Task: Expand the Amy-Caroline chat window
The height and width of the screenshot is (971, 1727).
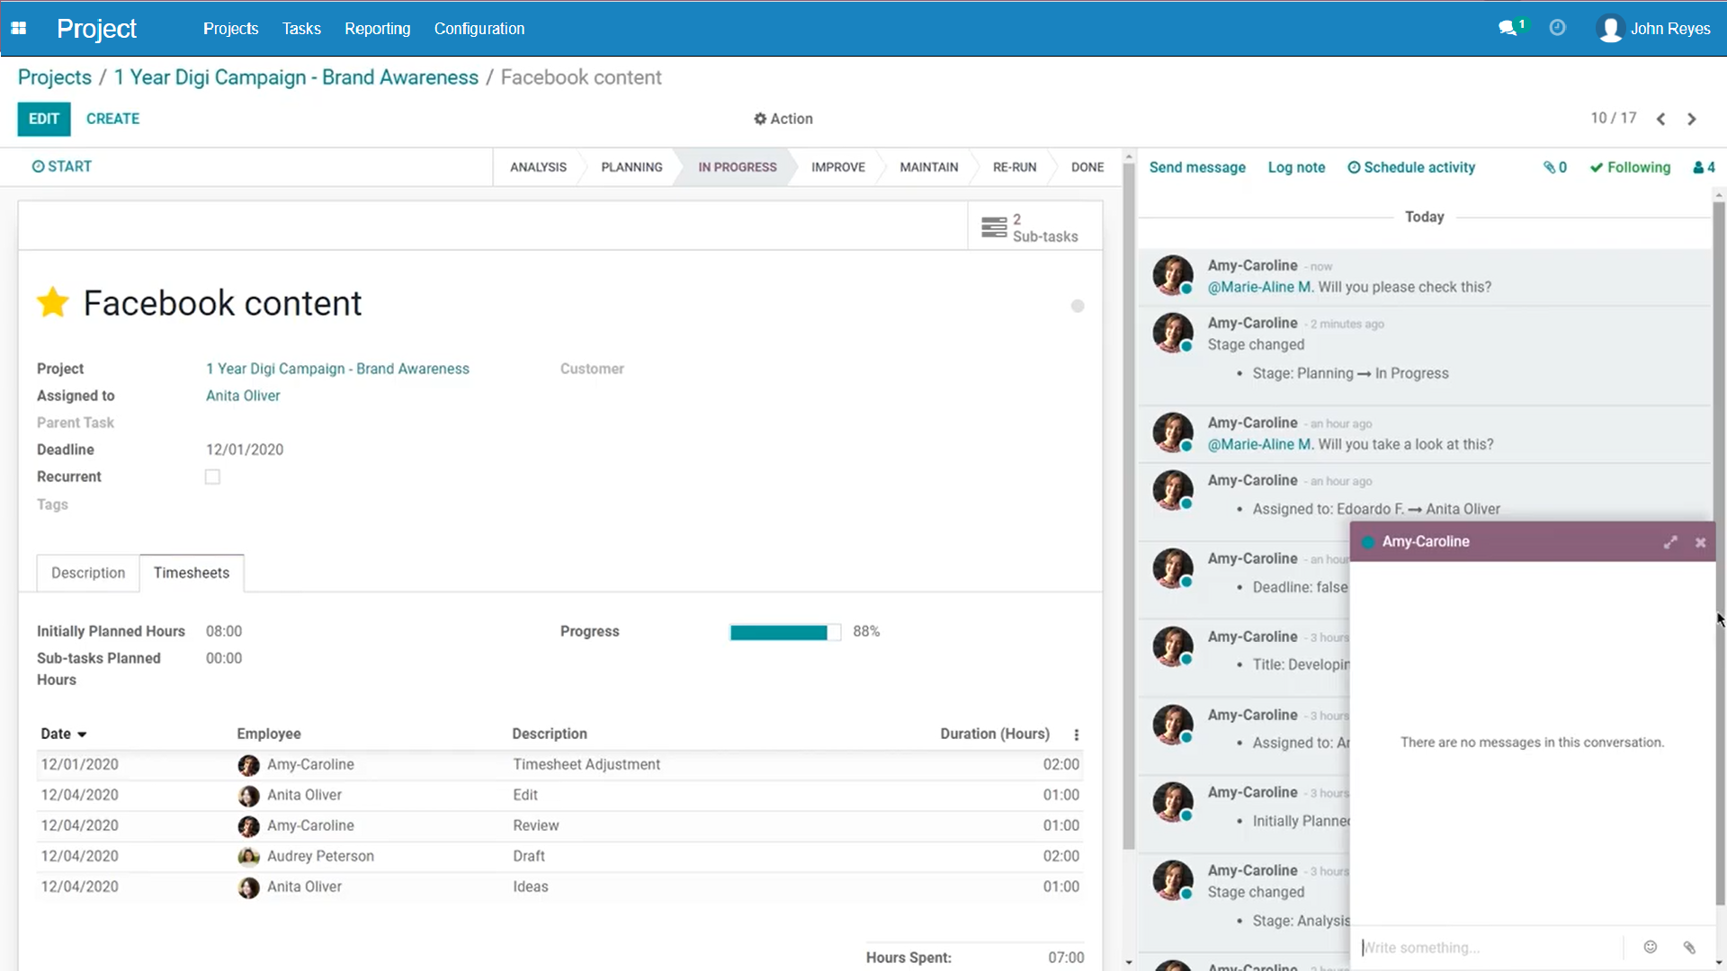Action: [1670, 542]
